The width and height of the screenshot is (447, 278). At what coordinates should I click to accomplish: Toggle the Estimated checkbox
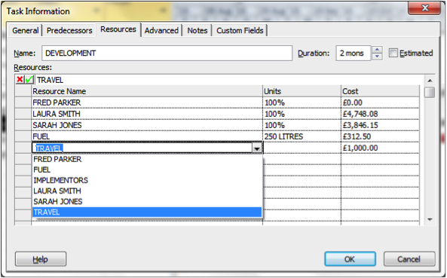[x=393, y=53]
